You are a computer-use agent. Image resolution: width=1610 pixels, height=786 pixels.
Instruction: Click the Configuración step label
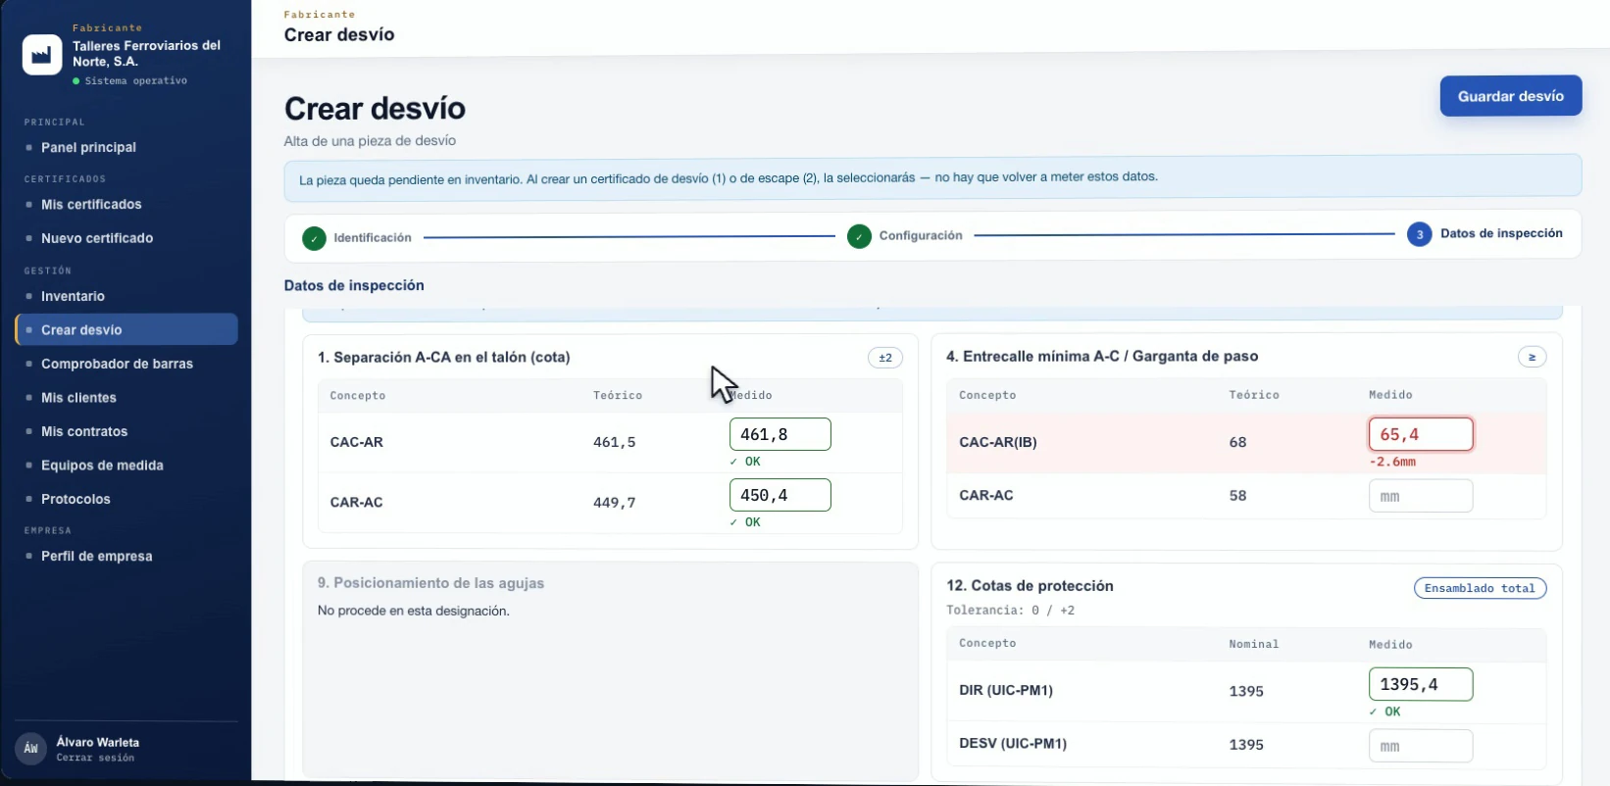pyautogui.click(x=921, y=236)
